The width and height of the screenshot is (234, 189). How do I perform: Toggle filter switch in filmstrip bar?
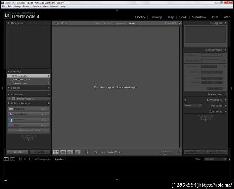(x=230, y=159)
